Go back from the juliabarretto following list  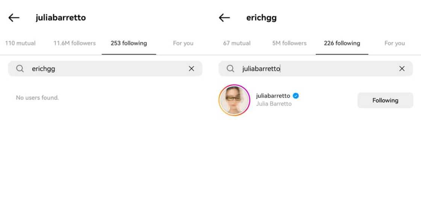click(14, 18)
